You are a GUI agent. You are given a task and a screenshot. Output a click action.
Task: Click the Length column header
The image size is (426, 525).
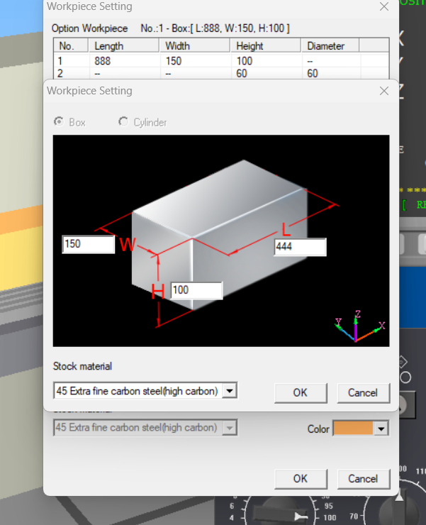click(x=109, y=46)
